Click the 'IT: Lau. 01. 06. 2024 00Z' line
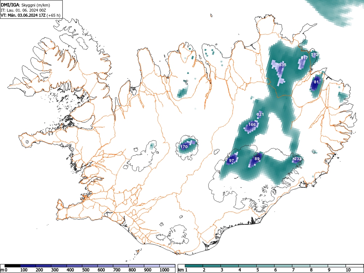Screen dimensions: 364x273 (23, 10)
